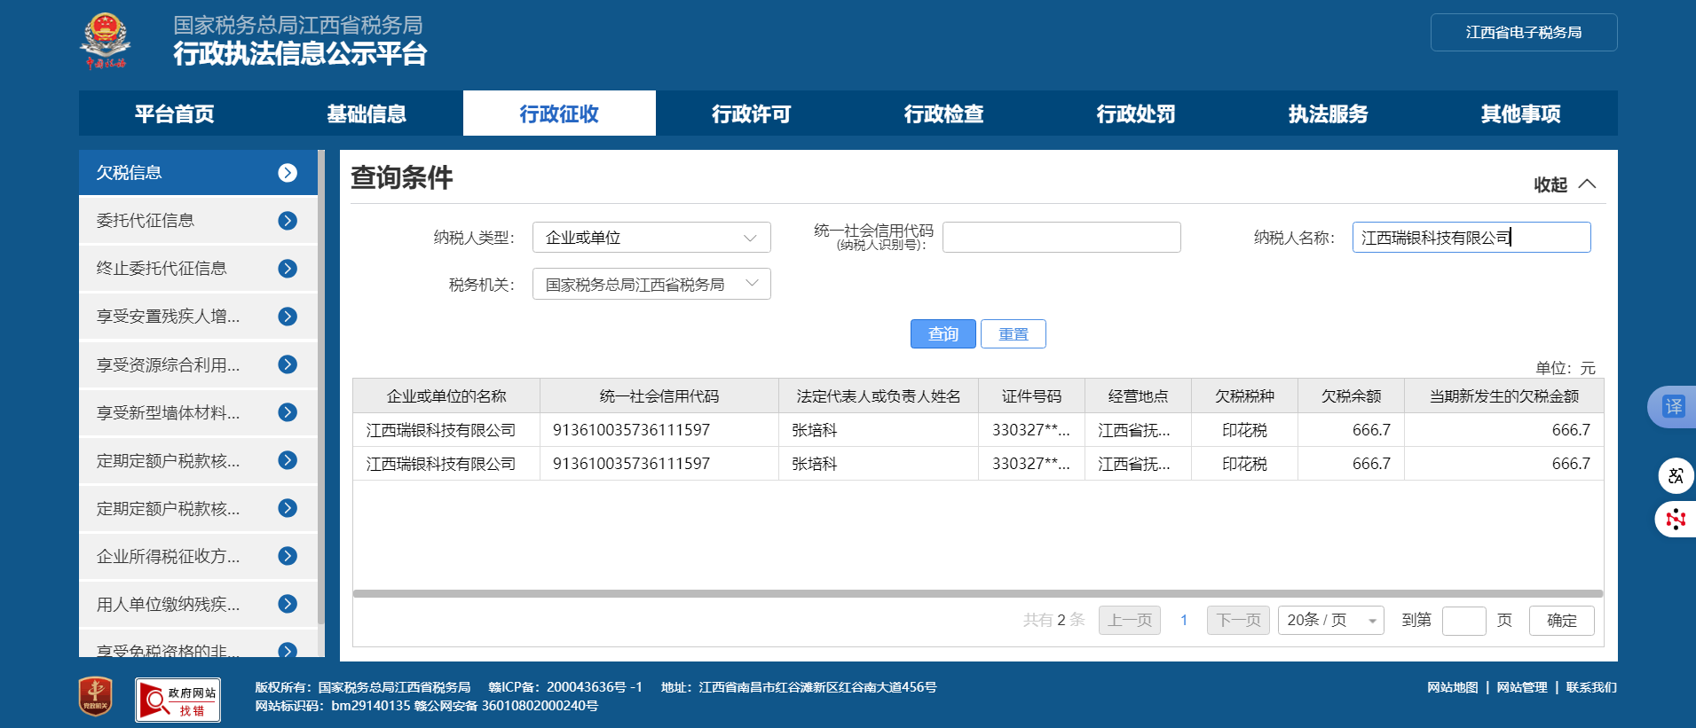
Task: Click the arrow icon beside 委托代征信息
Action: point(288,221)
